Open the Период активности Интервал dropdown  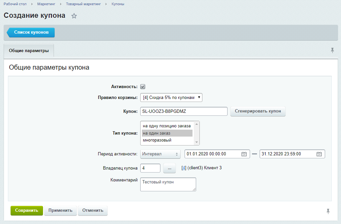click(x=160, y=154)
